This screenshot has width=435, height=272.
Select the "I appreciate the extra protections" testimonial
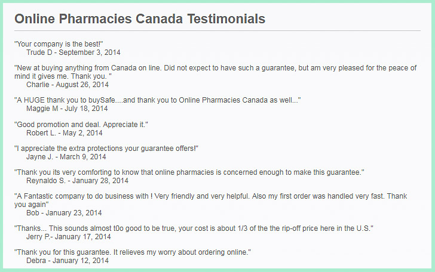click(x=106, y=149)
